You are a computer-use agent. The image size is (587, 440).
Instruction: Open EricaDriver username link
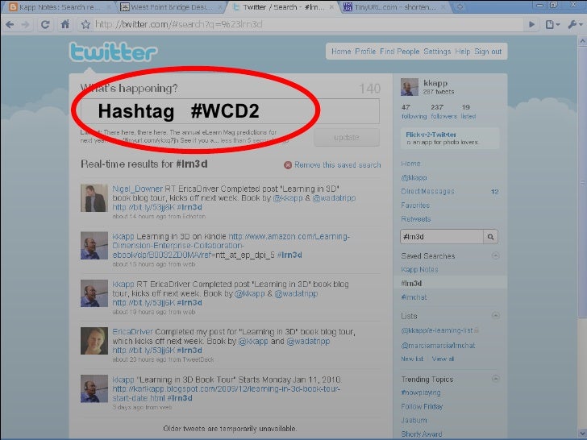coord(132,332)
